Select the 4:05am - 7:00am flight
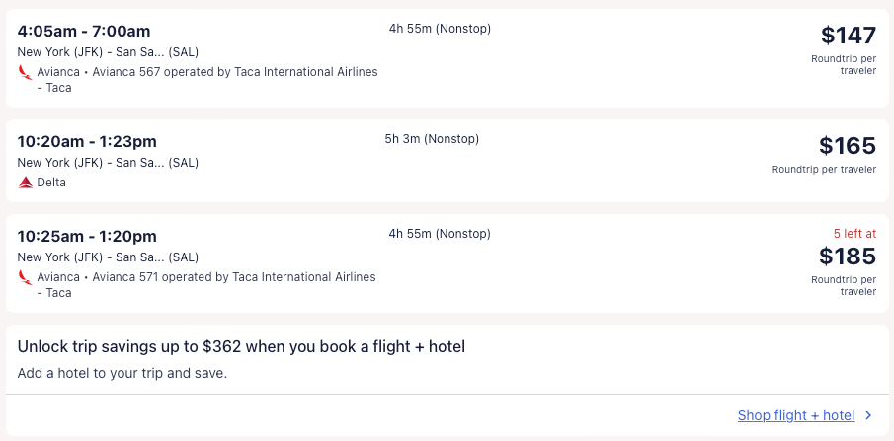894x441 pixels. pyautogui.click(x=84, y=31)
